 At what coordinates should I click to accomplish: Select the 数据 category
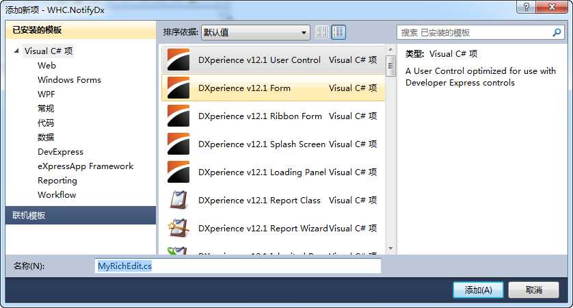pos(46,137)
